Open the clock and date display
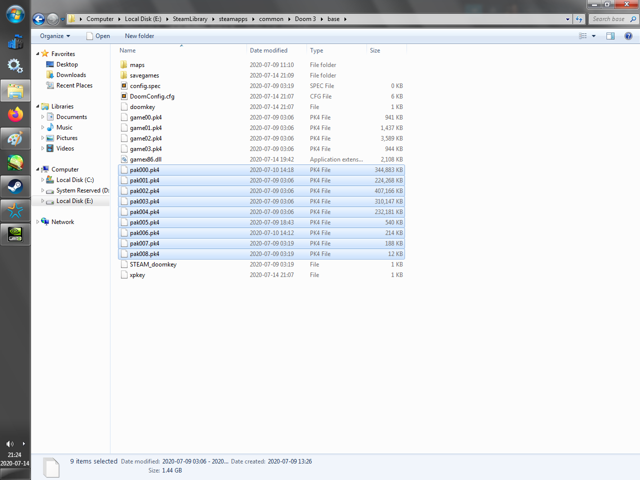The height and width of the screenshot is (480, 640). (15, 459)
